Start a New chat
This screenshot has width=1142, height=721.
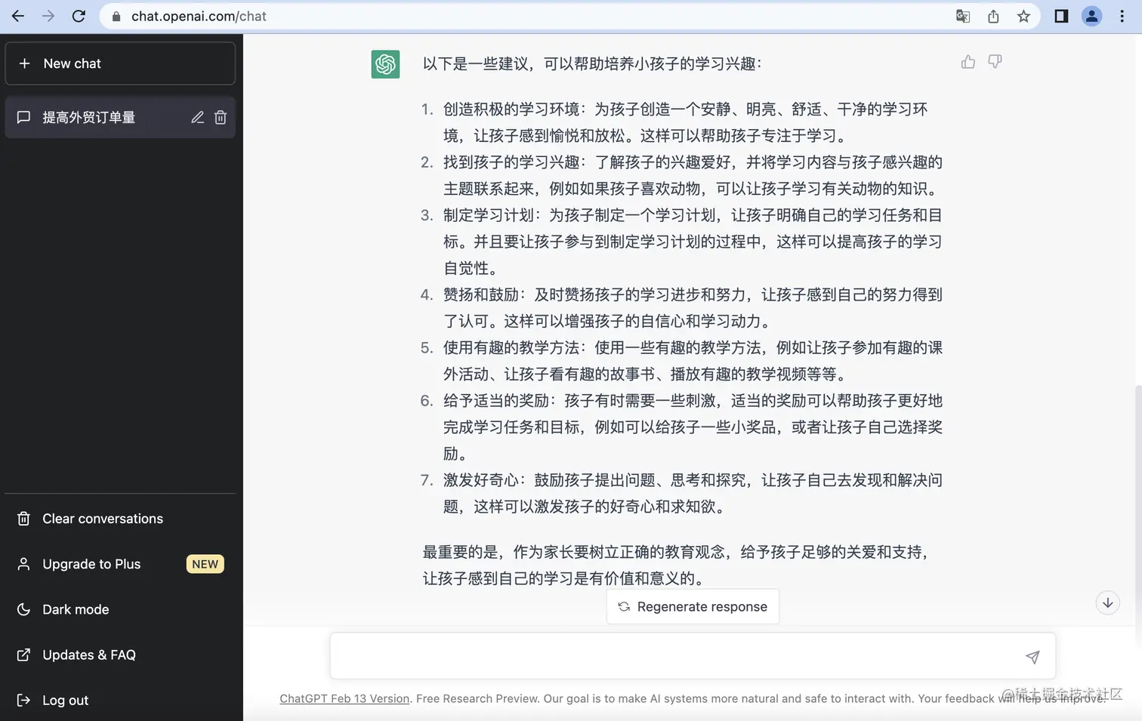tap(120, 63)
